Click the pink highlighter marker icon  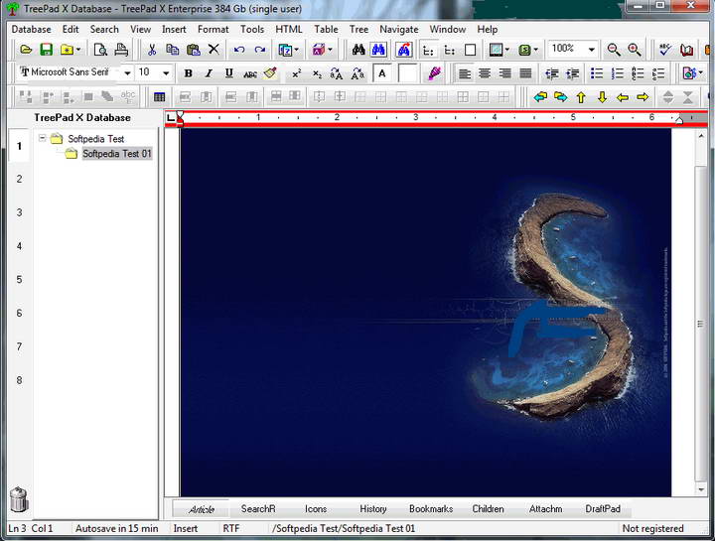[435, 72]
